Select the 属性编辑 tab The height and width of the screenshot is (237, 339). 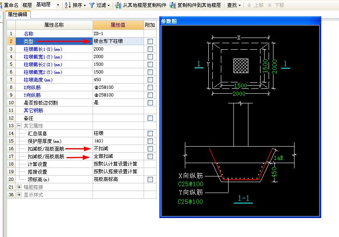coord(17,15)
